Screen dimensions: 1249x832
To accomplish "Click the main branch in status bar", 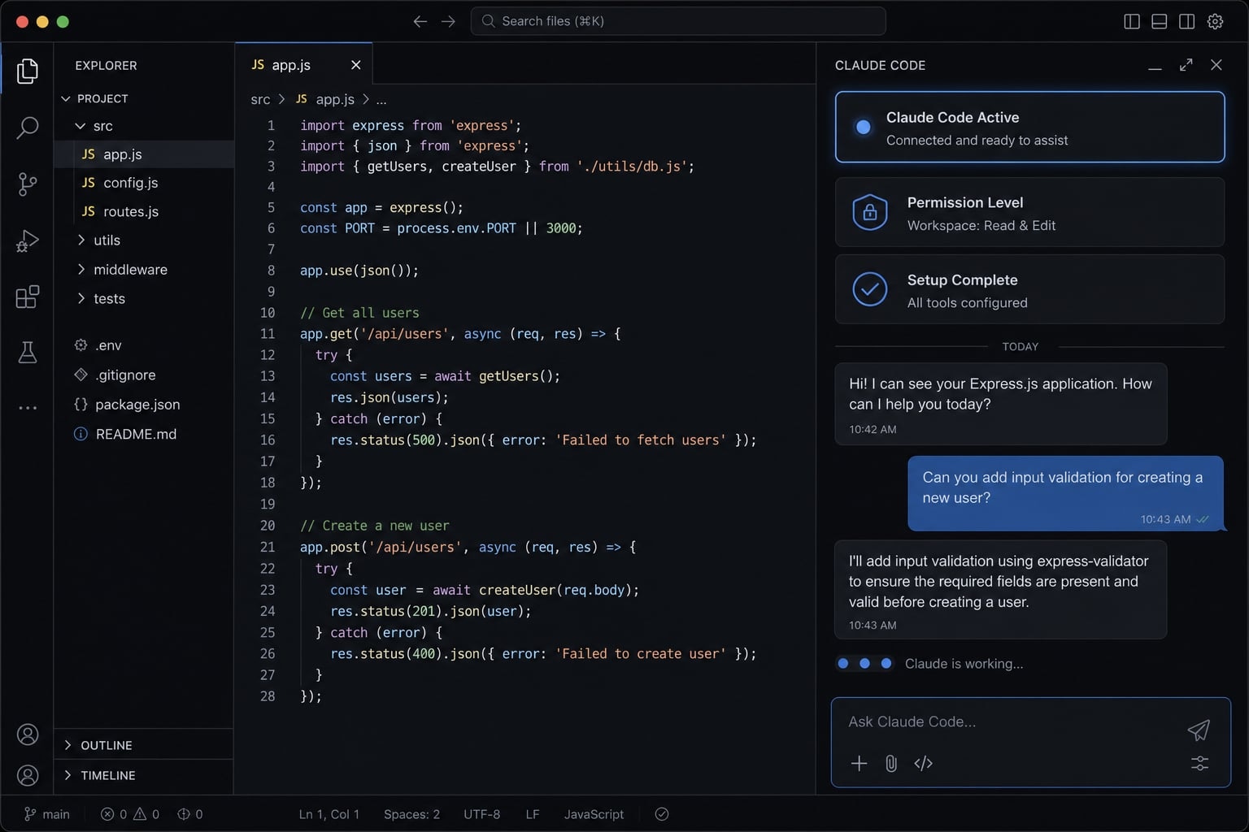I will tap(47, 814).
